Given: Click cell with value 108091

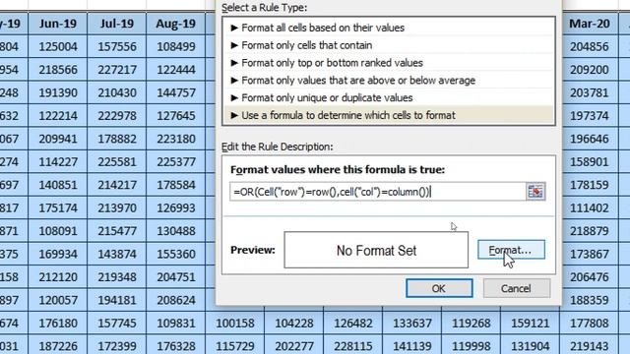Looking at the screenshot, I should 58,231.
